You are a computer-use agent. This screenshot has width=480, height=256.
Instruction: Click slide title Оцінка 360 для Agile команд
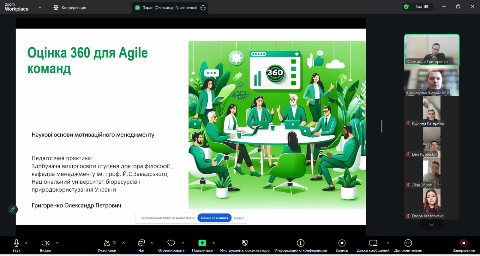tap(88, 61)
